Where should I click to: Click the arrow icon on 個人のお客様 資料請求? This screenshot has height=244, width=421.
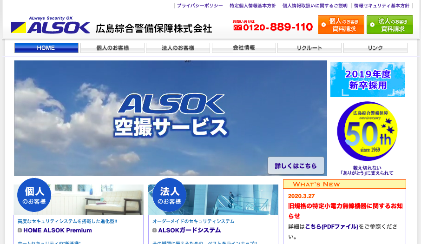[323, 25]
